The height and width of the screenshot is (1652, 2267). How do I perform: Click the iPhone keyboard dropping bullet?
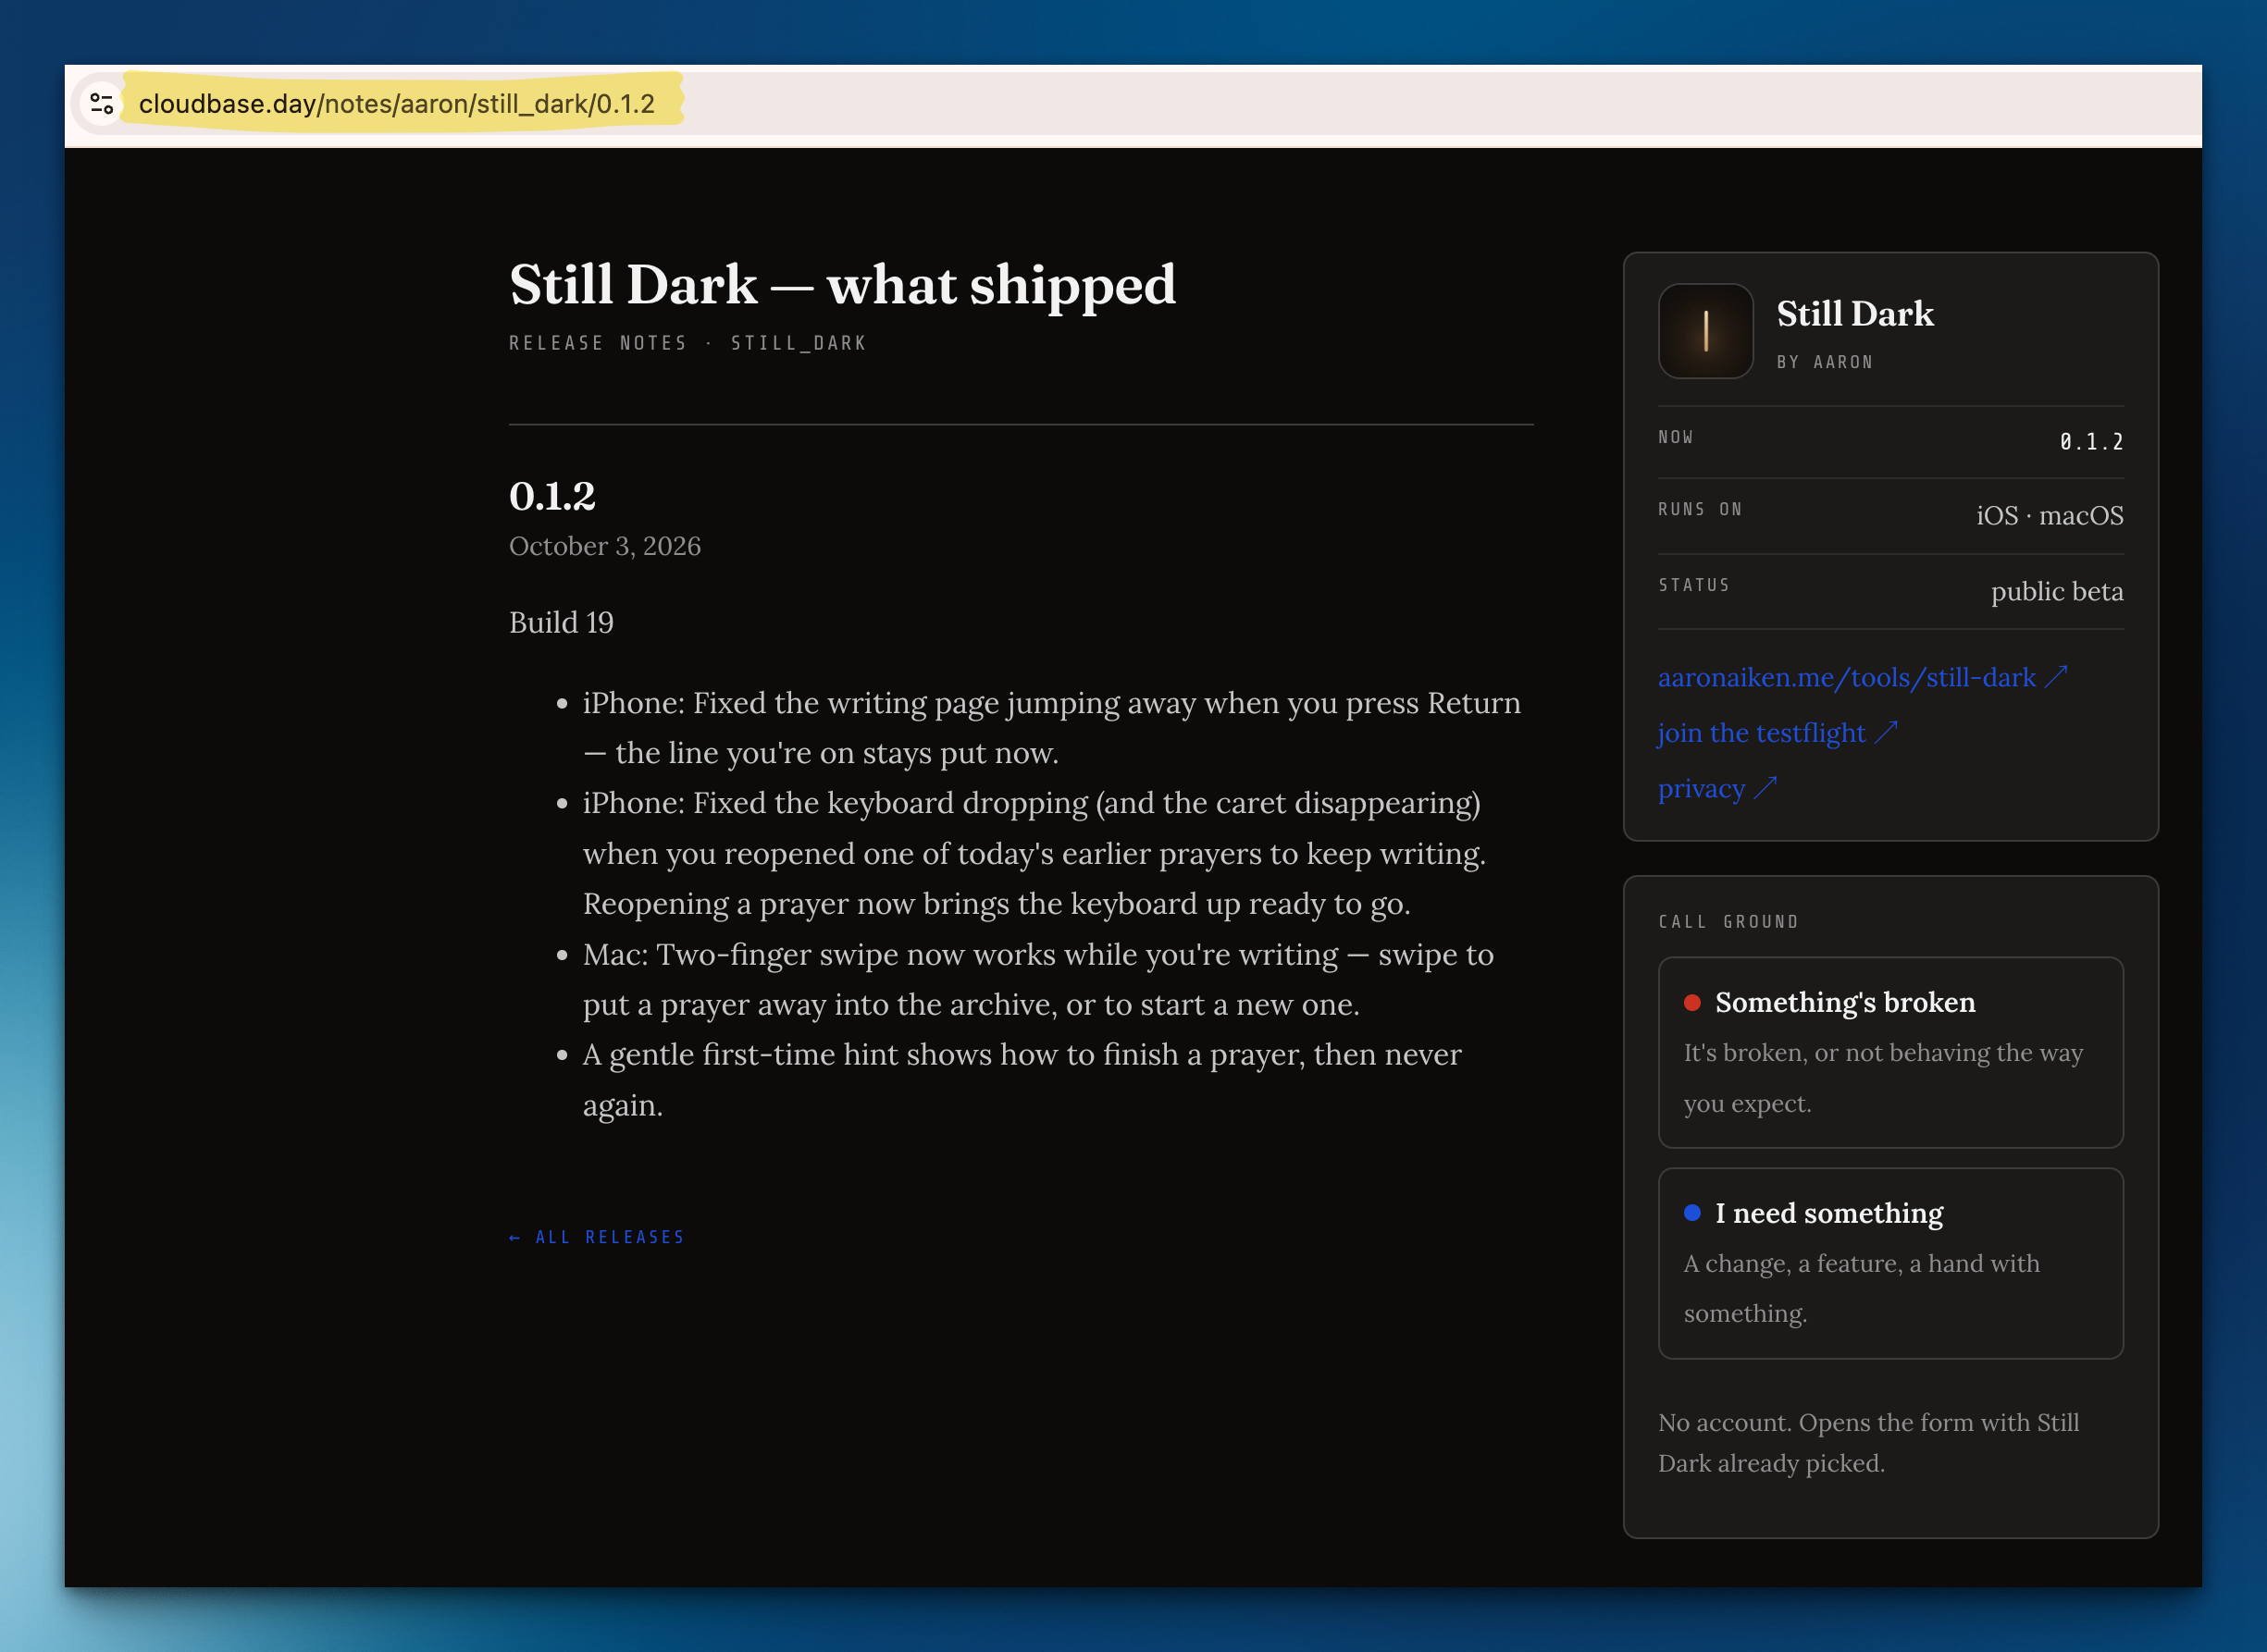tap(1034, 853)
